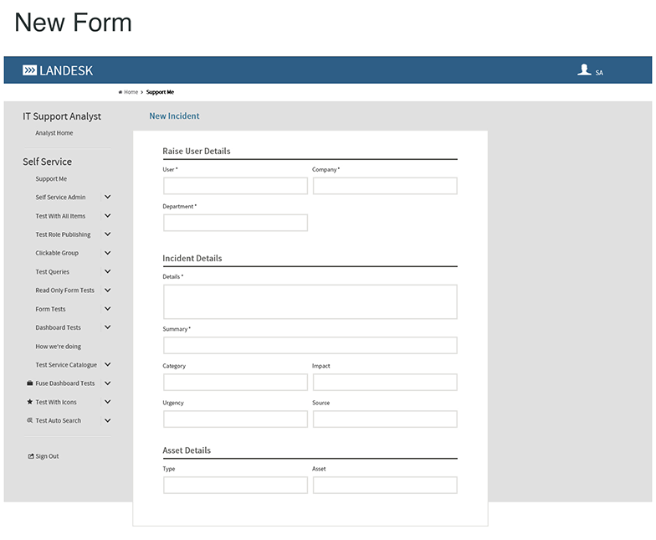Screen dimensions: 656x540
Task: Expand the Test Service Catalogue chevron
Action: pyautogui.click(x=107, y=365)
